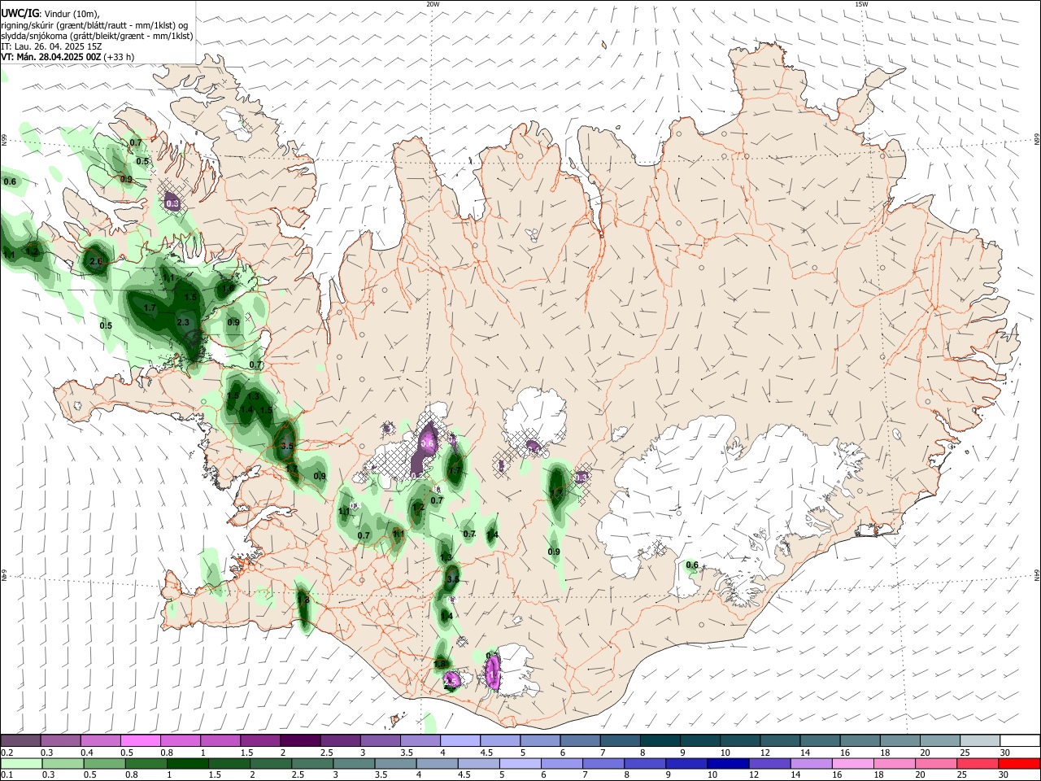
Task: Click the 0.6 value beside the southeast glacier
Action: pyautogui.click(x=692, y=565)
